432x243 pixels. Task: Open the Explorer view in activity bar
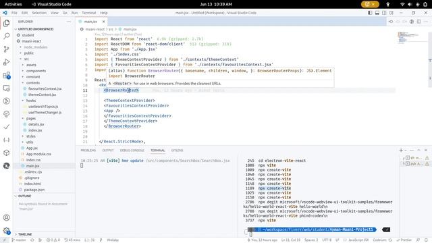(6, 23)
